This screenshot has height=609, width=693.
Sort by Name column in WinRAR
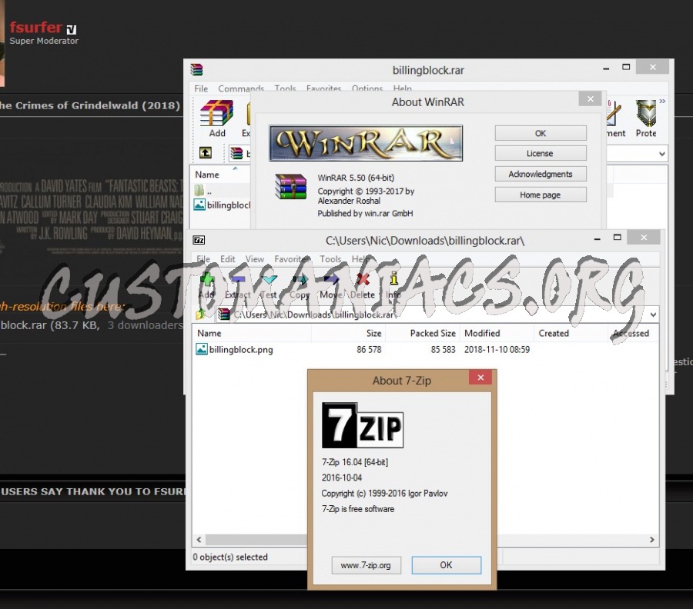(220, 175)
